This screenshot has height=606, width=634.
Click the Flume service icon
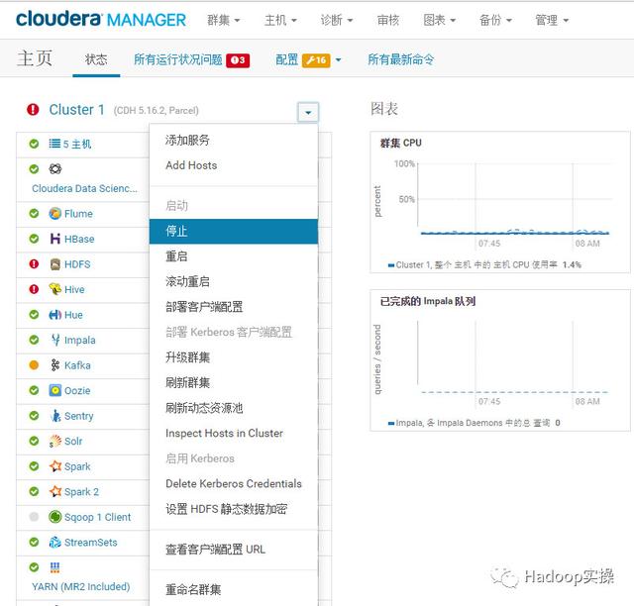coord(55,214)
